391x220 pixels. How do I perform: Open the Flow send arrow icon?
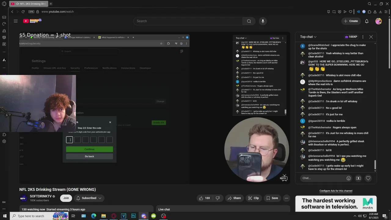point(345,12)
